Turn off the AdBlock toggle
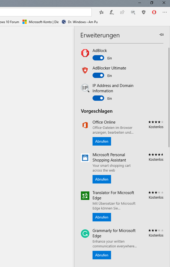The height and width of the screenshot is (267, 170). tap(98, 58)
